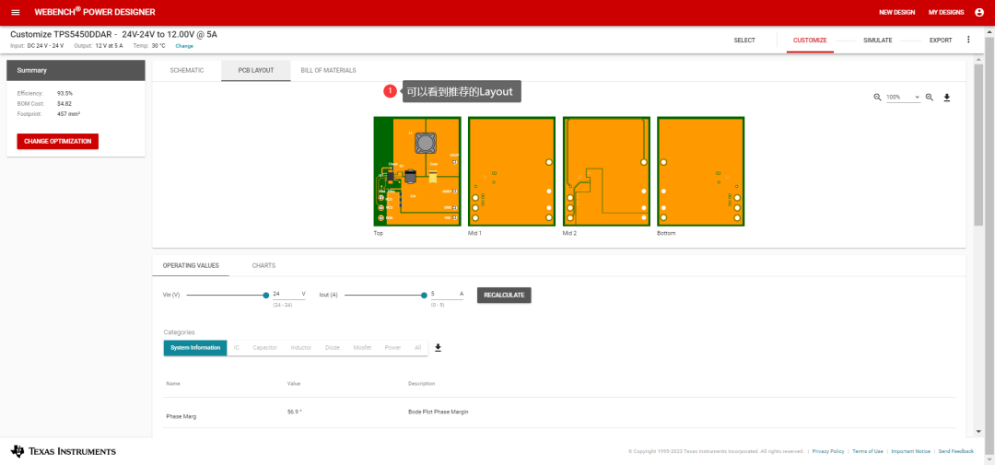Click the Change Optimization button
The height and width of the screenshot is (465, 995).
(58, 141)
